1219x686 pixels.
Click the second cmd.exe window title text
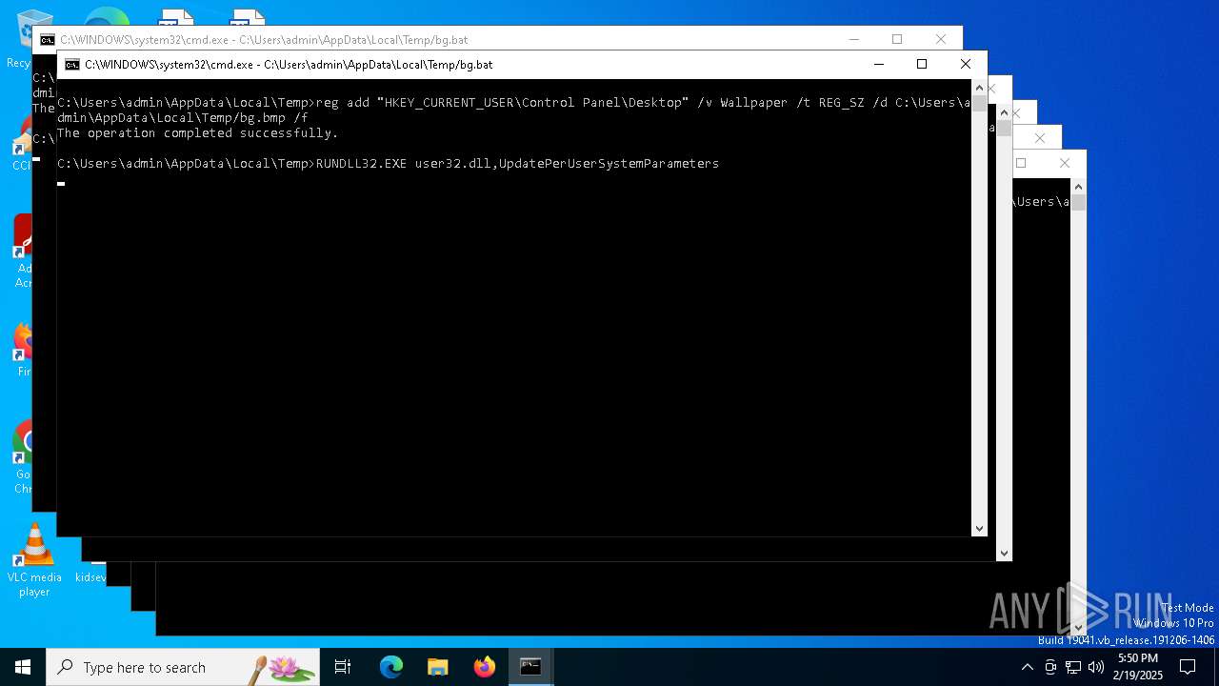(x=264, y=40)
